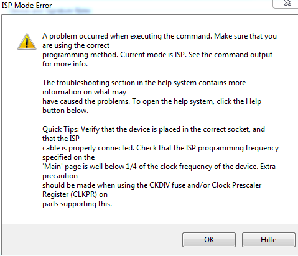Image resolution: width=298 pixels, height=256 pixels.
Task: Click the yellow warning triangle icon
Action: coord(27,42)
